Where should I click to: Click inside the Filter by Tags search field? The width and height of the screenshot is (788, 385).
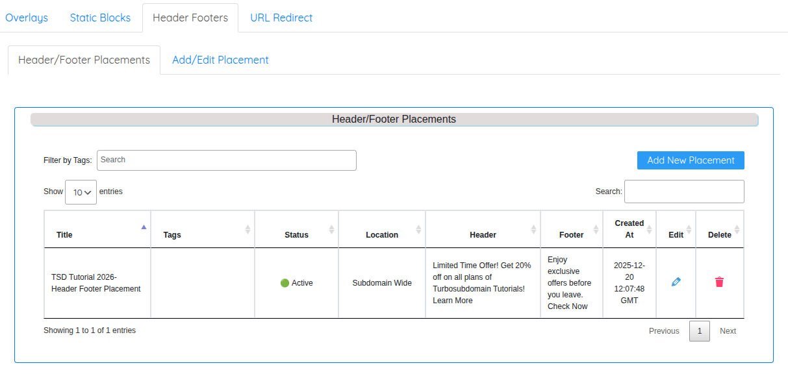226,160
